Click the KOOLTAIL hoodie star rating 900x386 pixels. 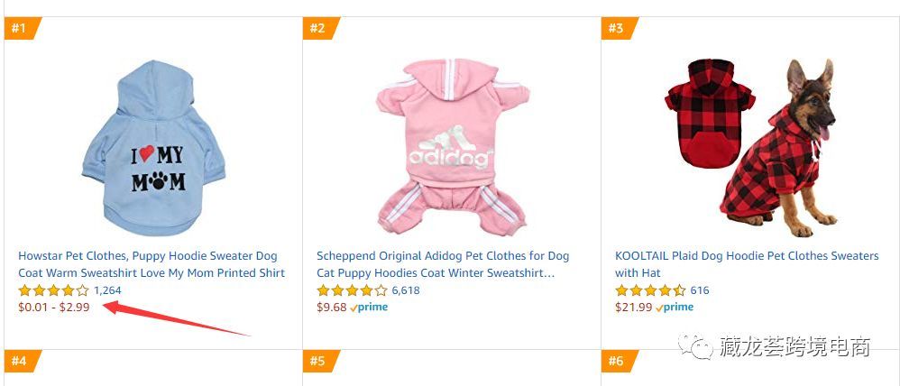(650, 290)
